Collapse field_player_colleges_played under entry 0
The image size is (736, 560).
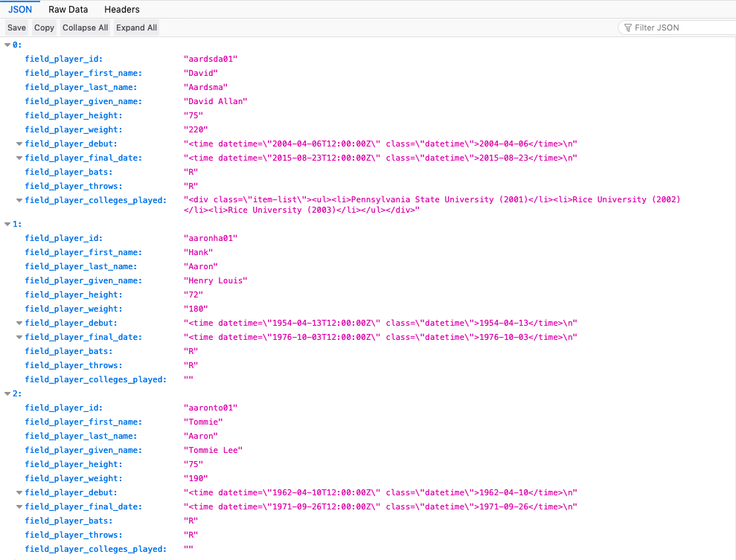(19, 199)
